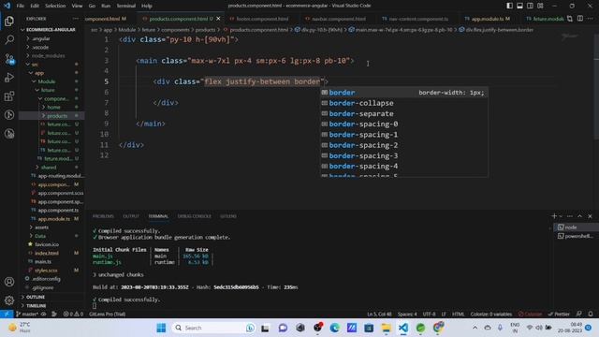Select the powershell terminal instance
The height and width of the screenshot is (337, 599).
point(576,236)
